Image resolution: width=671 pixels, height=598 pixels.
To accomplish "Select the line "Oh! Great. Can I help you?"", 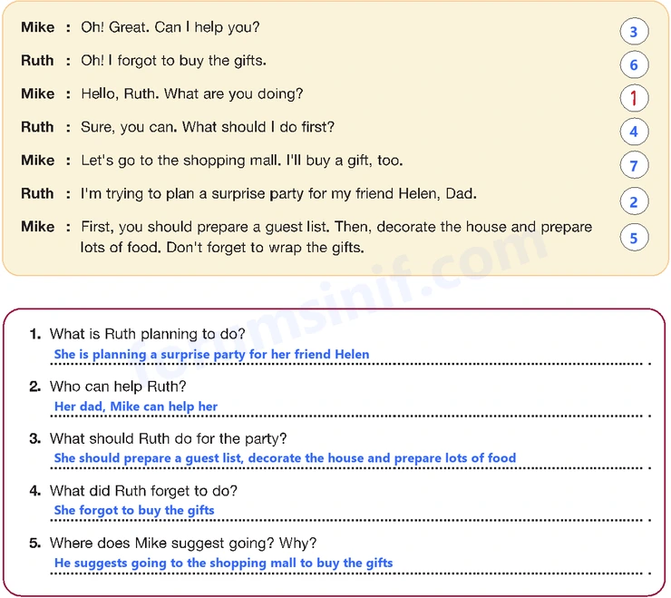I will [x=170, y=27].
